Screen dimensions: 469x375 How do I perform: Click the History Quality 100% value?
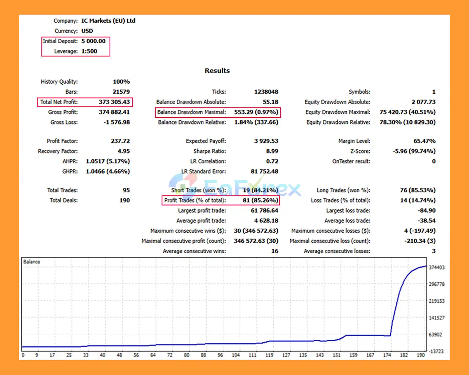click(x=121, y=82)
